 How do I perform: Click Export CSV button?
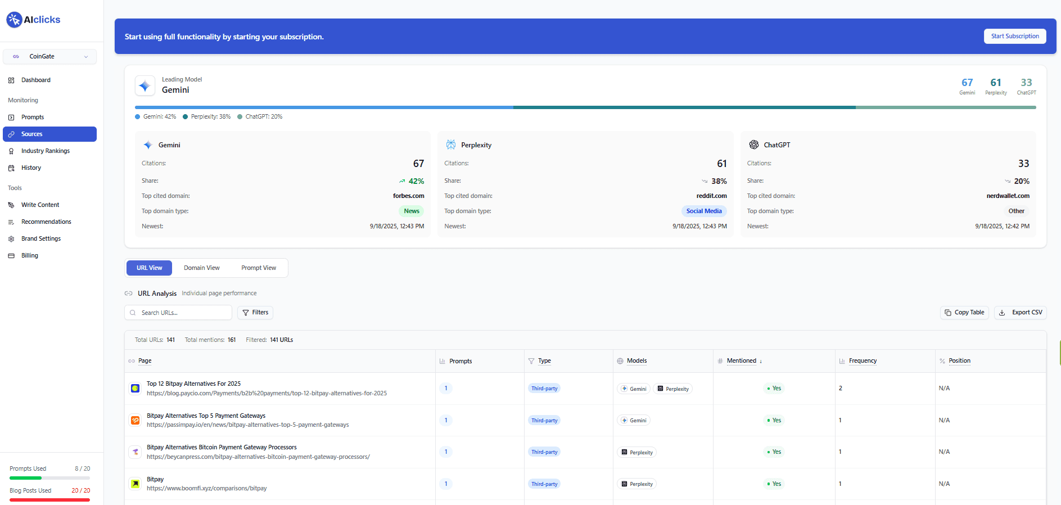pos(1021,313)
